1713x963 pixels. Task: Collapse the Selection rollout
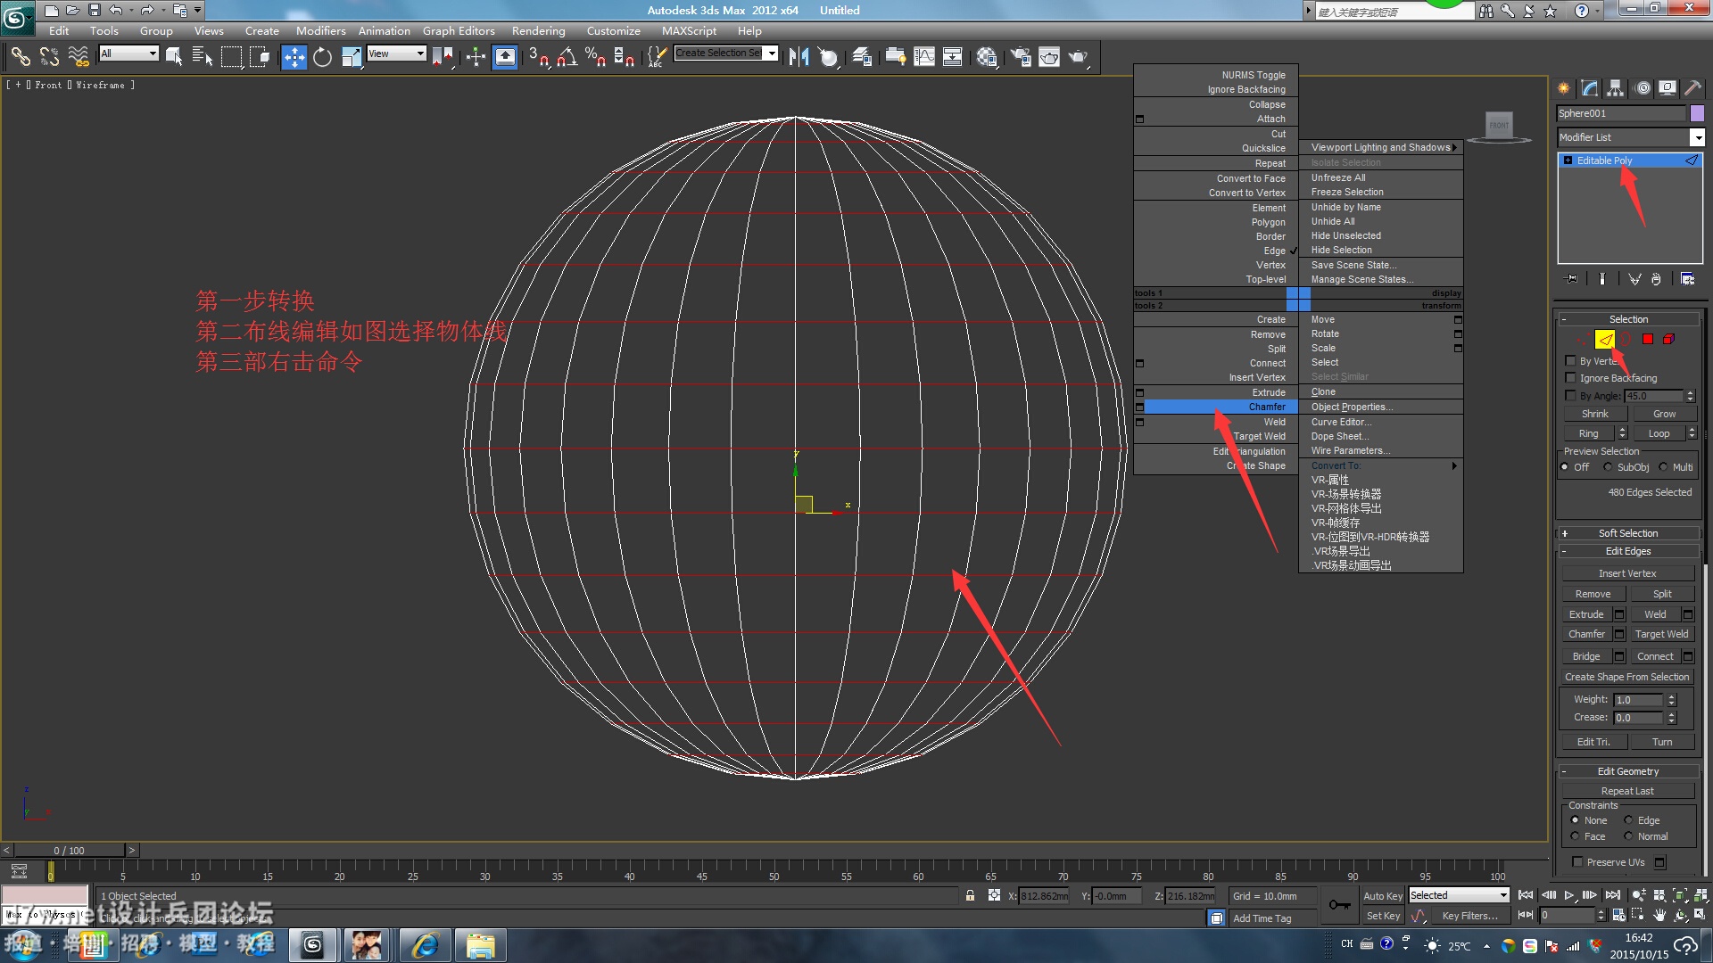click(1628, 319)
